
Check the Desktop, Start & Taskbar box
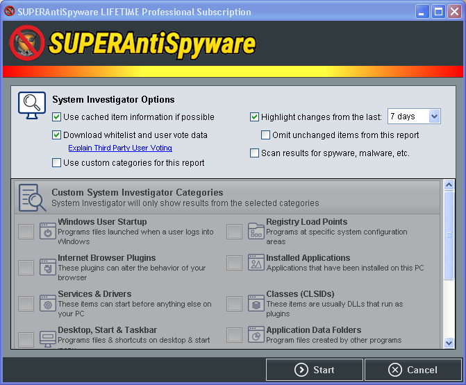coord(26,340)
